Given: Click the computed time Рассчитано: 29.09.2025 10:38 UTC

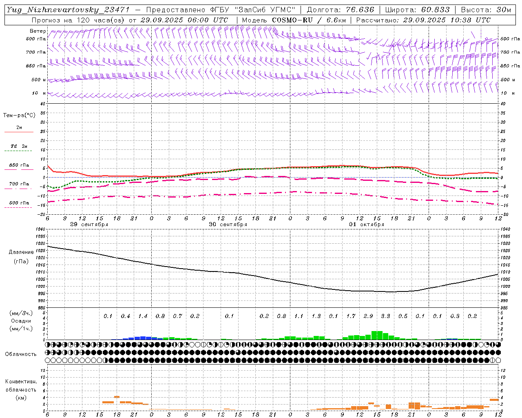Looking at the screenshot, I should [x=423, y=20].
